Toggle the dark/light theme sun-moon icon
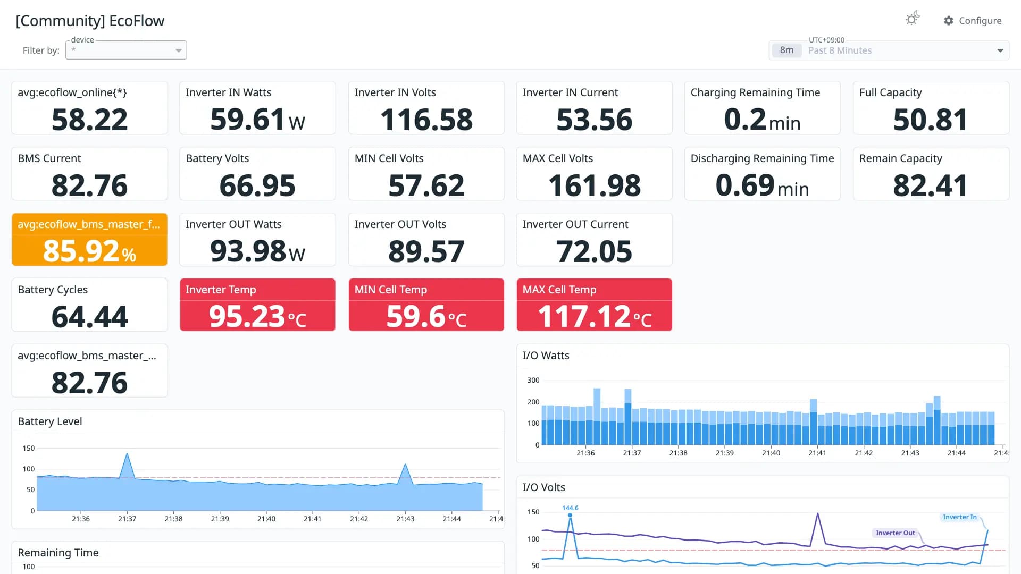Viewport: 1021px width, 574px height. pyautogui.click(x=913, y=19)
